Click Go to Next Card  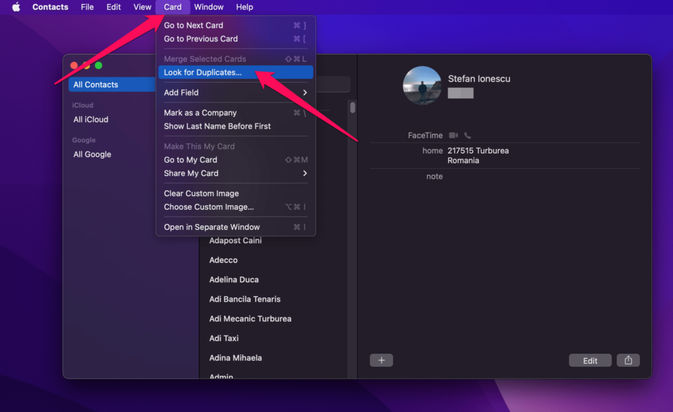coord(194,26)
